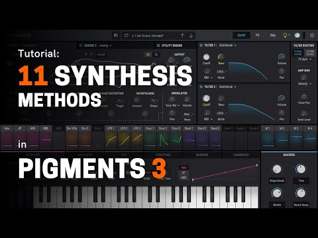Open Filter 2 LP24 mode dropdown

(x=222, y=113)
